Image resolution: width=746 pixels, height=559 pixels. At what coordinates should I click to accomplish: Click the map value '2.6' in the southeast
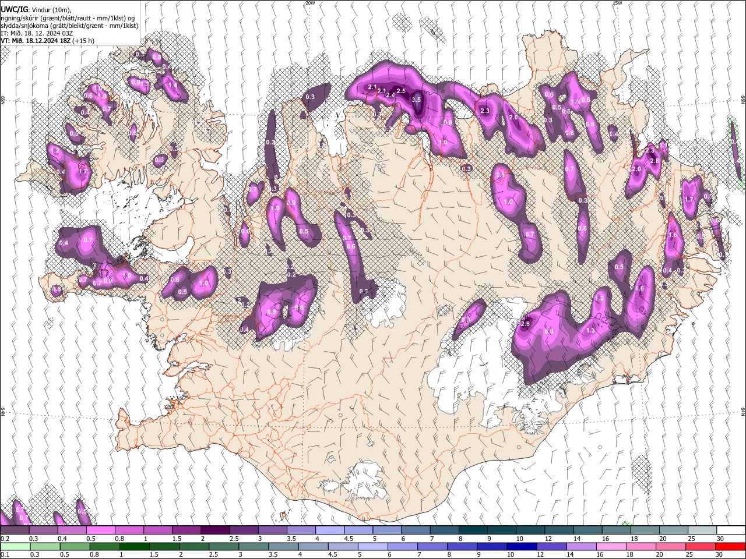525,324
